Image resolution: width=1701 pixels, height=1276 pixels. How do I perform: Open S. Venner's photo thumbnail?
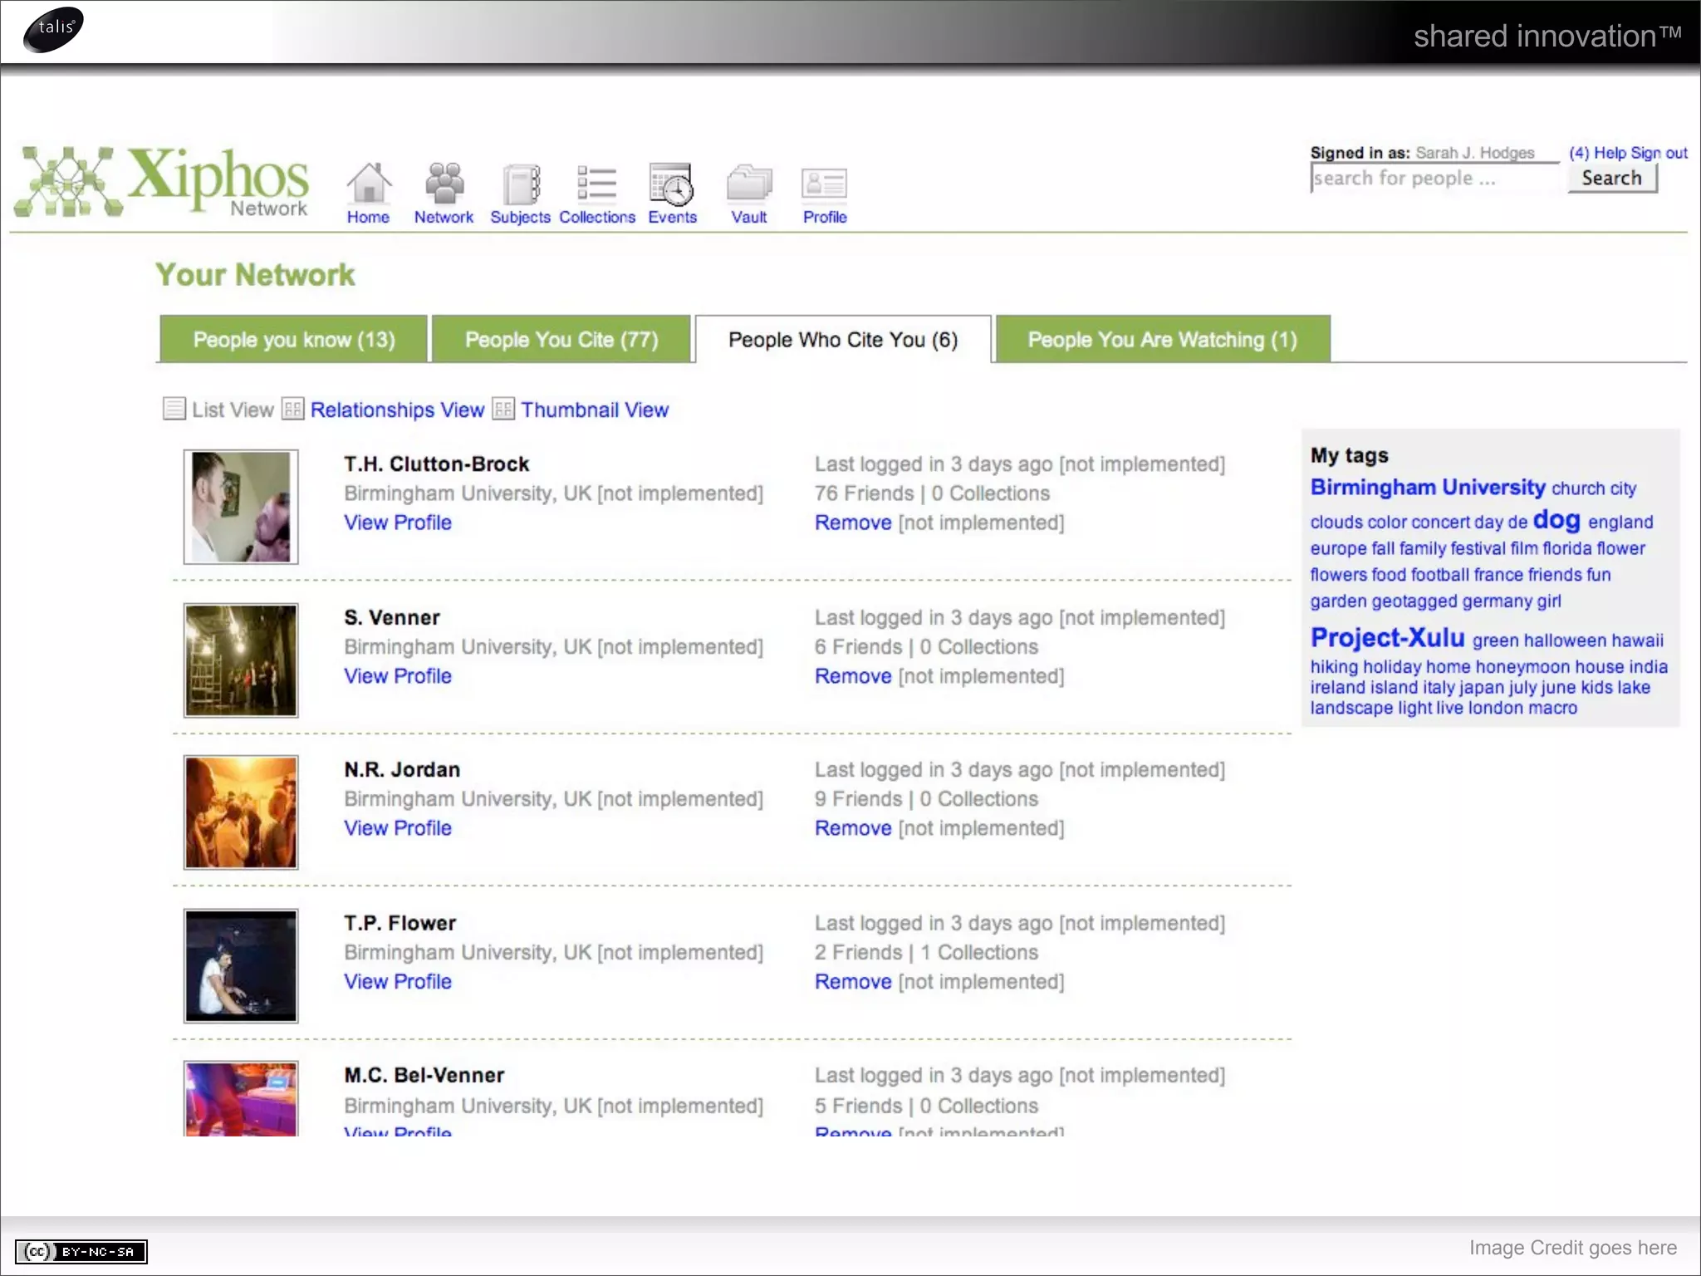pos(241,660)
